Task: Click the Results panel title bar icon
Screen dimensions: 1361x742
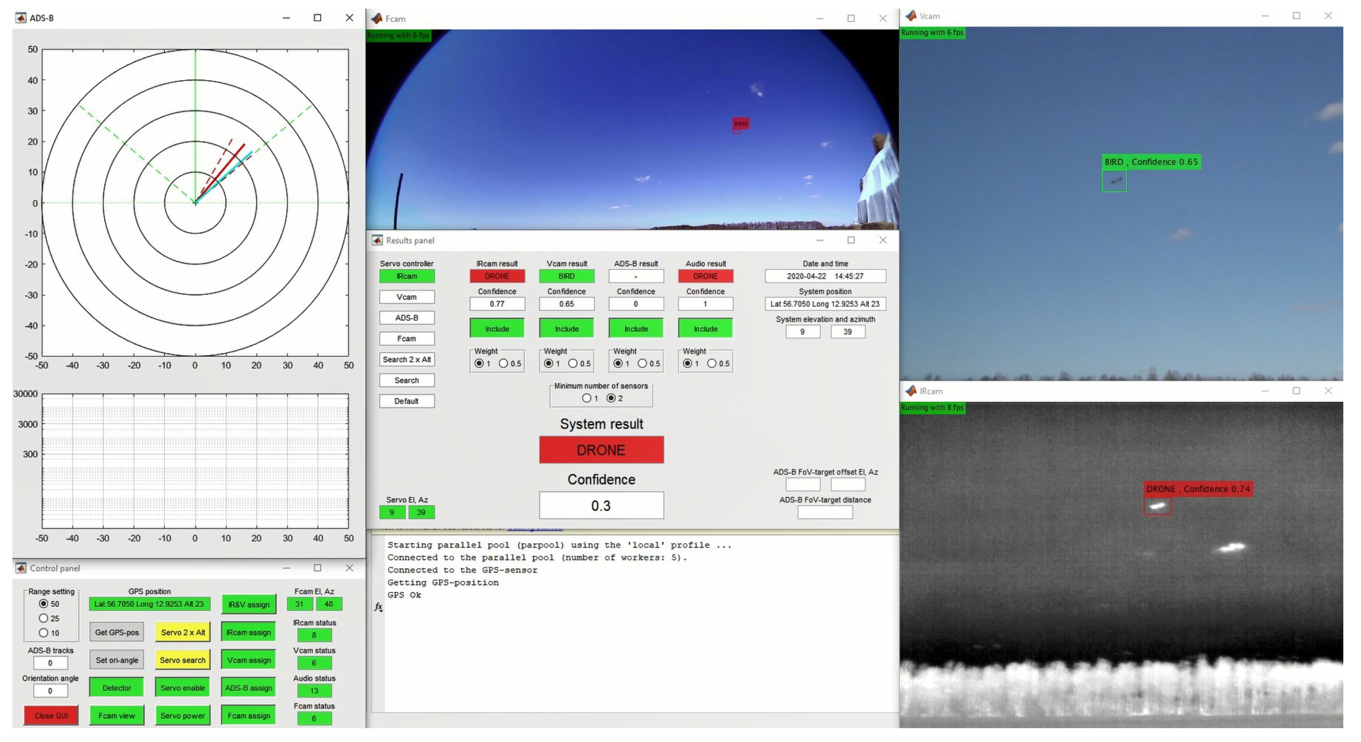Action: pos(377,240)
